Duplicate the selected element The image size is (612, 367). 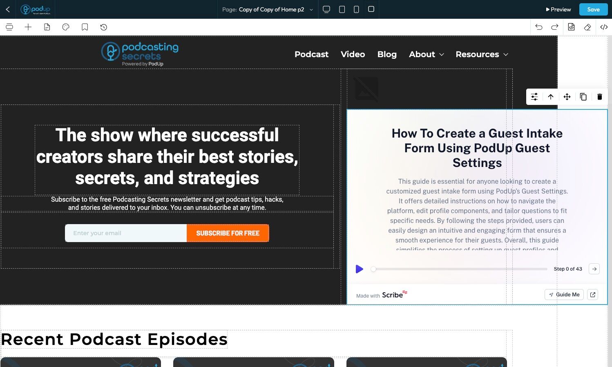coord(583,97)
